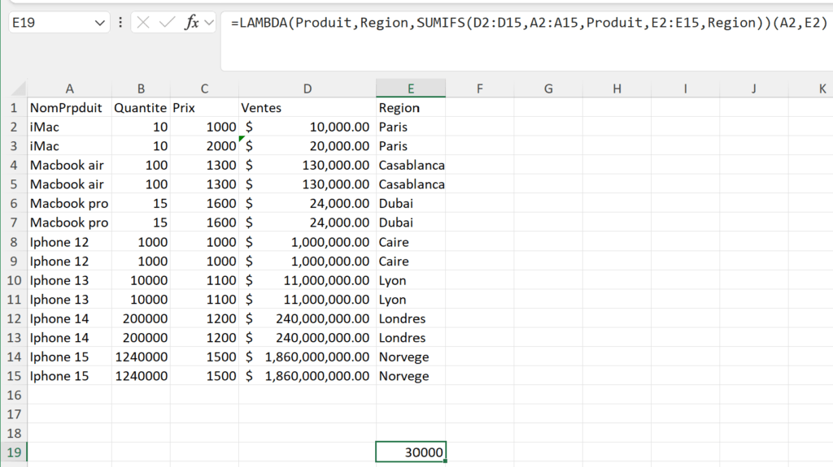Select Casablanca cell in row 4

[x=411, y=165]
